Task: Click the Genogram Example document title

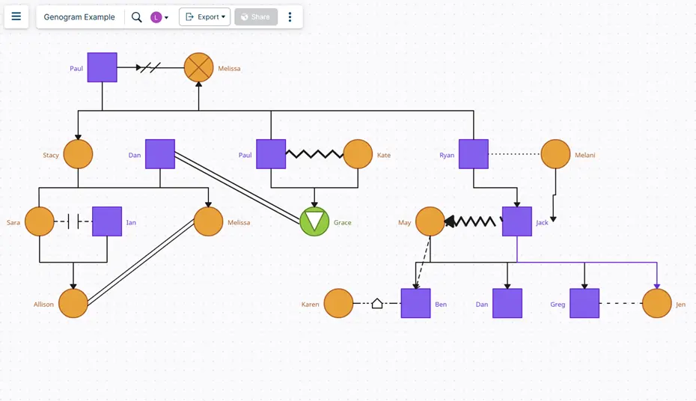Action: coord(79,17)
